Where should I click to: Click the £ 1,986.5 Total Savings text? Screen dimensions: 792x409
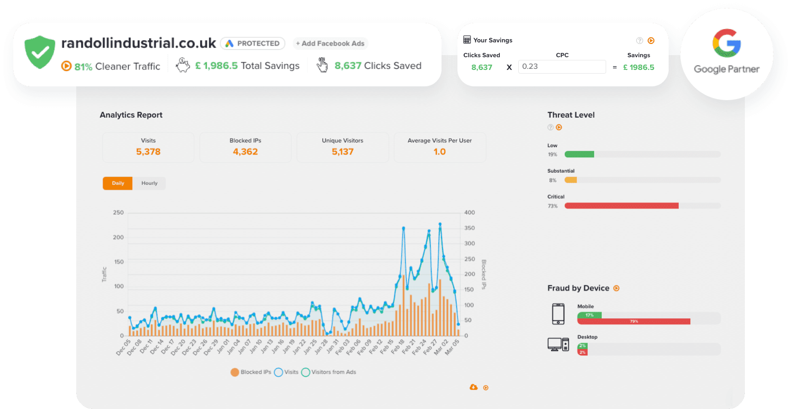click(x=247, y=66)
